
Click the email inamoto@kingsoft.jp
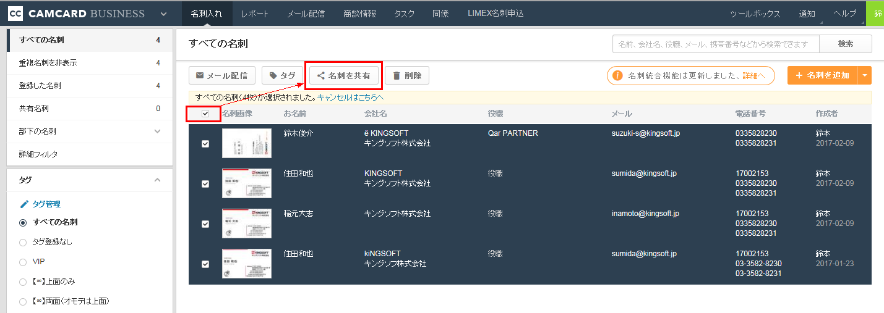point(645,214)
